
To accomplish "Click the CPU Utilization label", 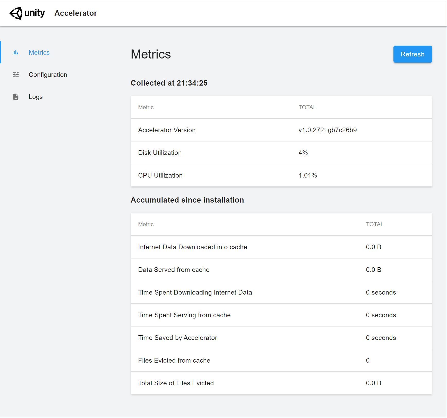I will (160, 175).
